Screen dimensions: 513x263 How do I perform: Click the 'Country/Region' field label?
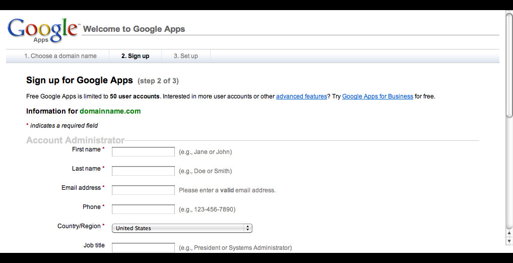coord(79,226)
